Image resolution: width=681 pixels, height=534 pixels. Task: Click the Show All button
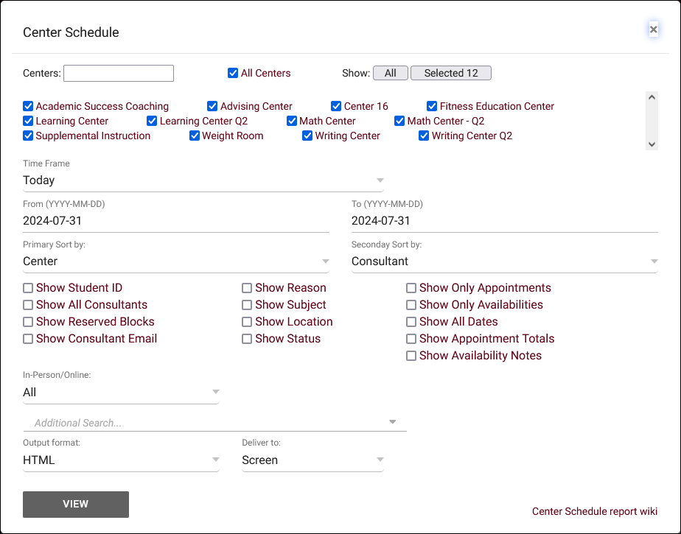click(390, 73)
